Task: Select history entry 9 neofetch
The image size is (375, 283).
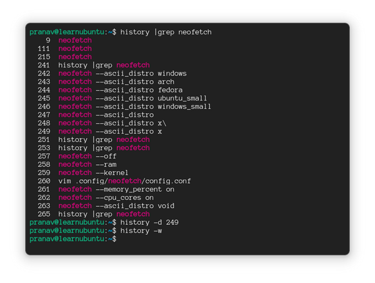Action: [x=74, y=40]
